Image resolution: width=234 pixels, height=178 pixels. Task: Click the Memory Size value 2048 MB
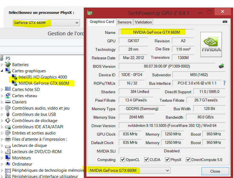pyautogui.click(x=136, y=117)
